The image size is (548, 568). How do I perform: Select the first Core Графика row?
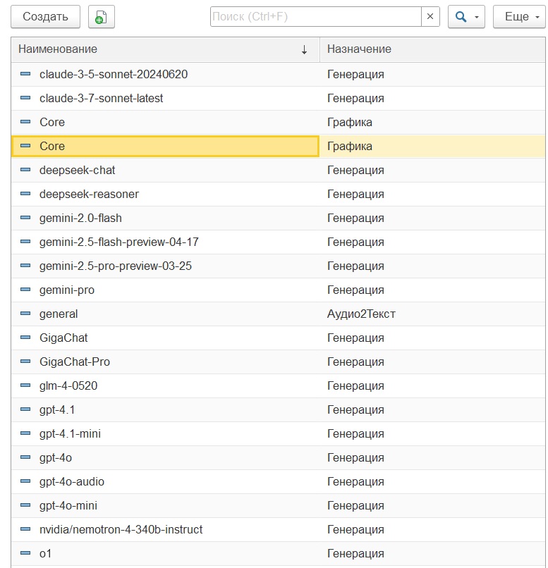pyautogui.click(x=278, y=122)
